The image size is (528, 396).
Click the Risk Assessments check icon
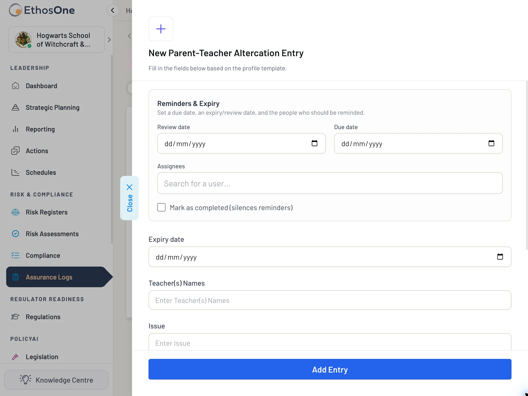(x=15, y=234)
